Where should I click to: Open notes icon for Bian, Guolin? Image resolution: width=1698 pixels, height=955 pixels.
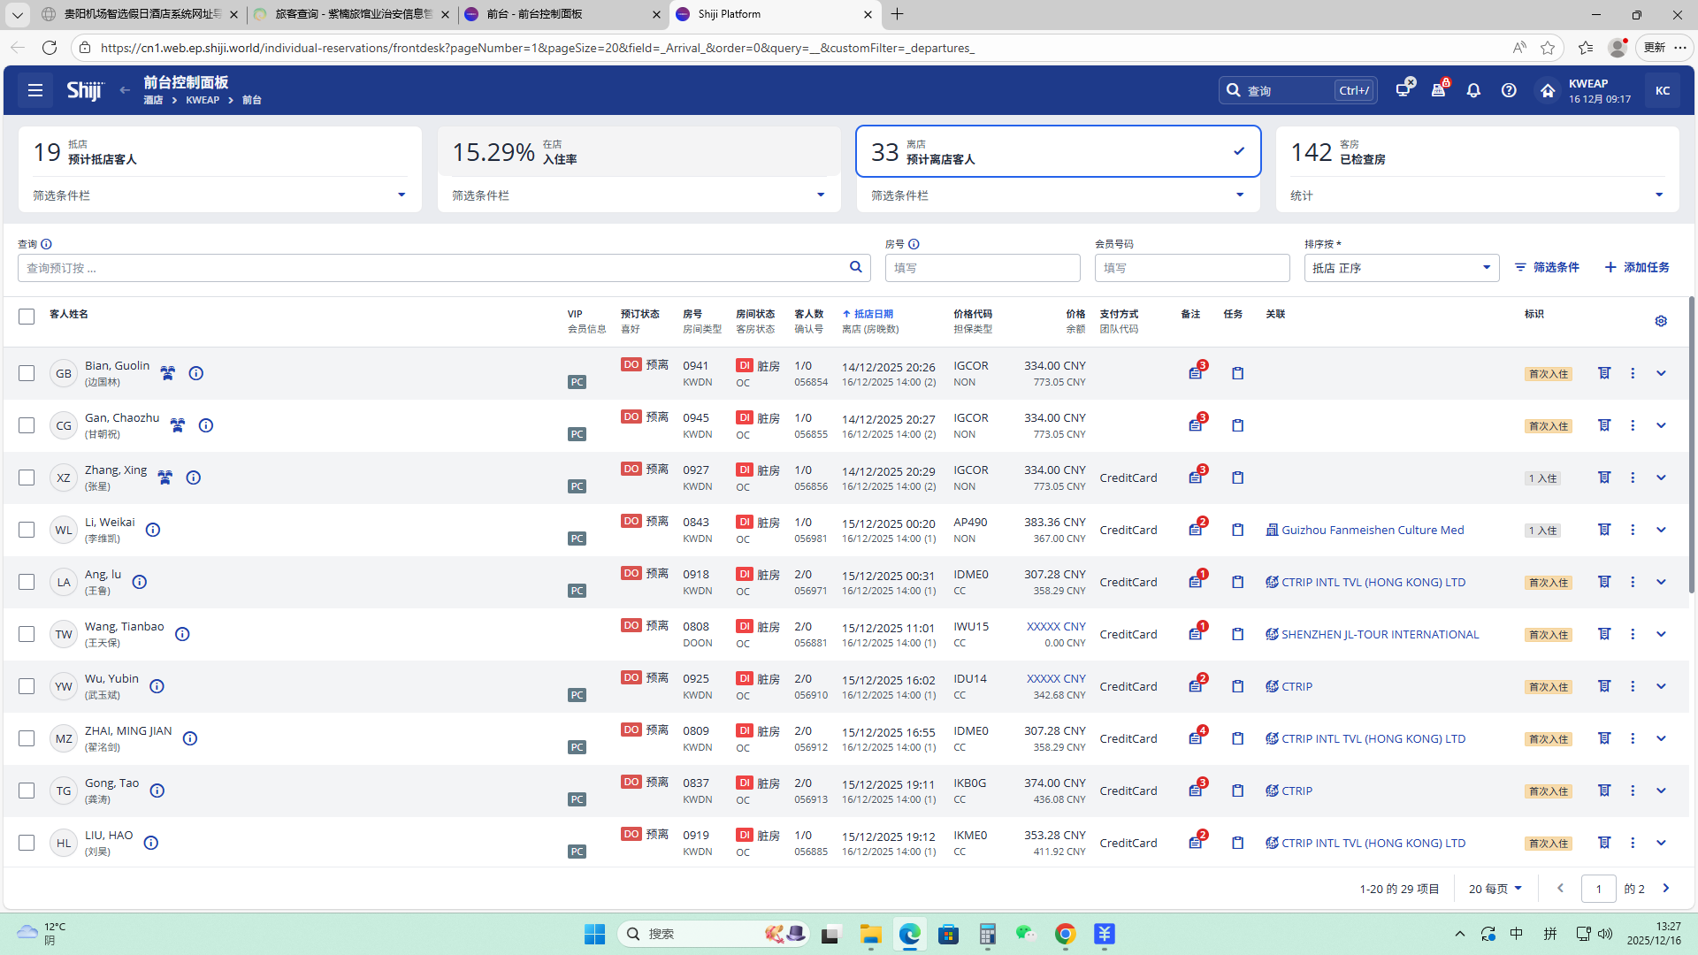pos(1196,373)
